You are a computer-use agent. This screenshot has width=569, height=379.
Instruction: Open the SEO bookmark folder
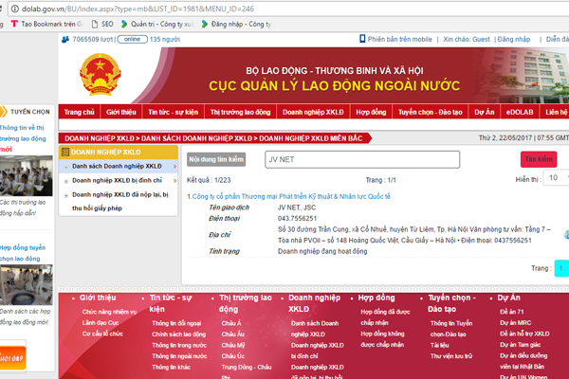pyautogui.click(x=102, y=24)
